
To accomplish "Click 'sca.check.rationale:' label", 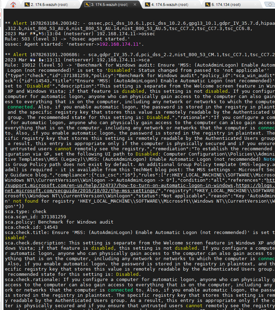I will pyautogui.click(x=33, y=280).
